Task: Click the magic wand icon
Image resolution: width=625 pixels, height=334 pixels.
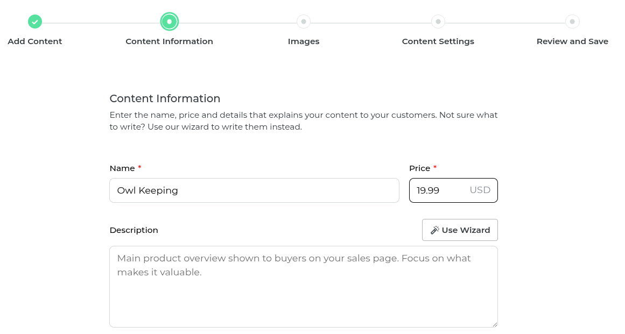Action: tap(435, 230)
